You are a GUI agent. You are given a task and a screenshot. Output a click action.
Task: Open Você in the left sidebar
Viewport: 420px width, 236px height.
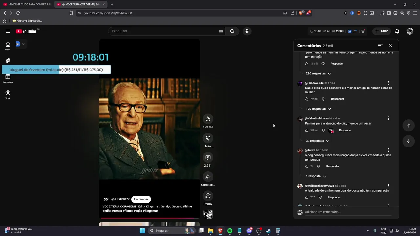click(8, 95)
